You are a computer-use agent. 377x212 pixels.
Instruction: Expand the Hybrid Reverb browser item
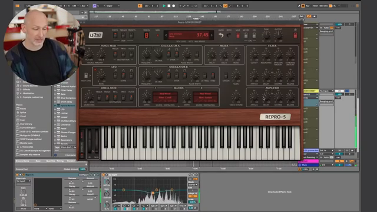pyautogui.click(x=55, y=105)
